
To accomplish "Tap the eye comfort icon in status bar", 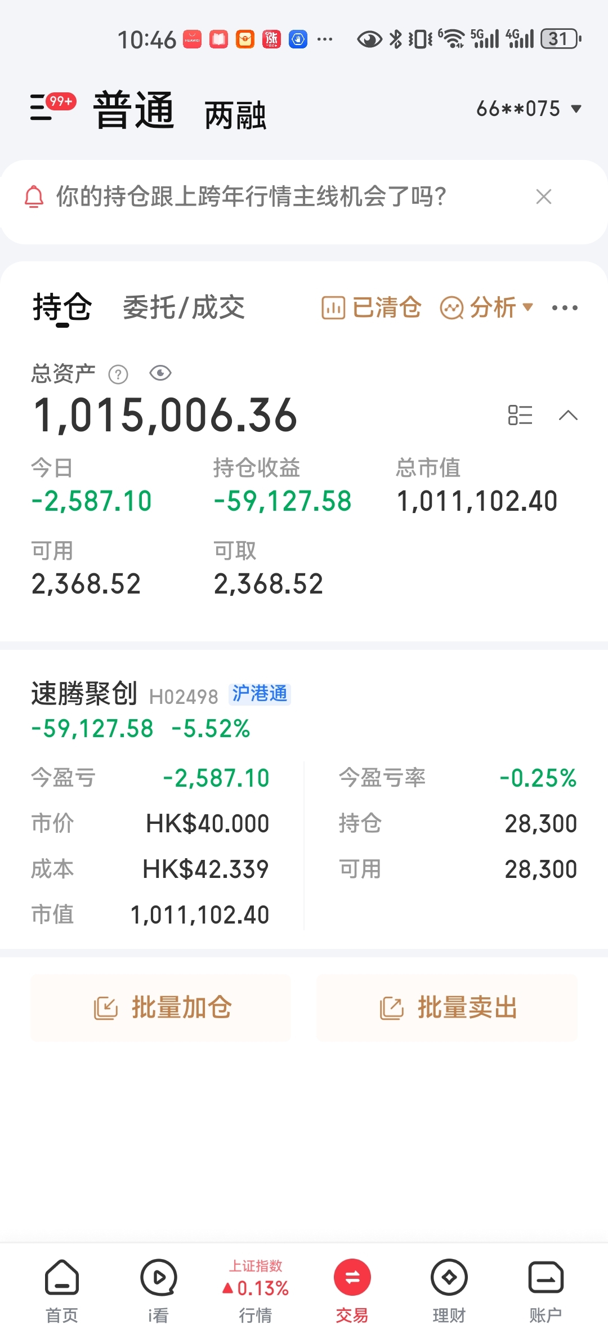I will pyautogui.click(x=369, y=39).
